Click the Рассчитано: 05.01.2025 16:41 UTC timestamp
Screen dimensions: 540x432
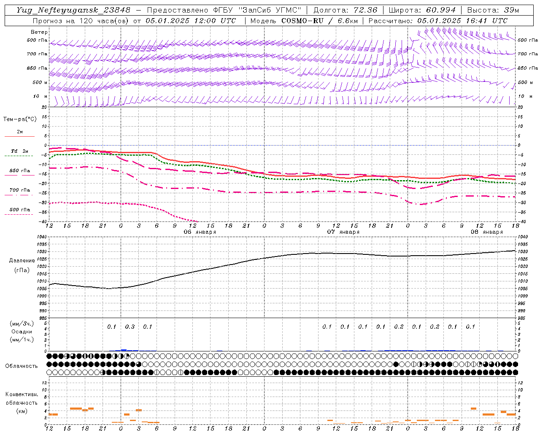[x=438, y=21]
